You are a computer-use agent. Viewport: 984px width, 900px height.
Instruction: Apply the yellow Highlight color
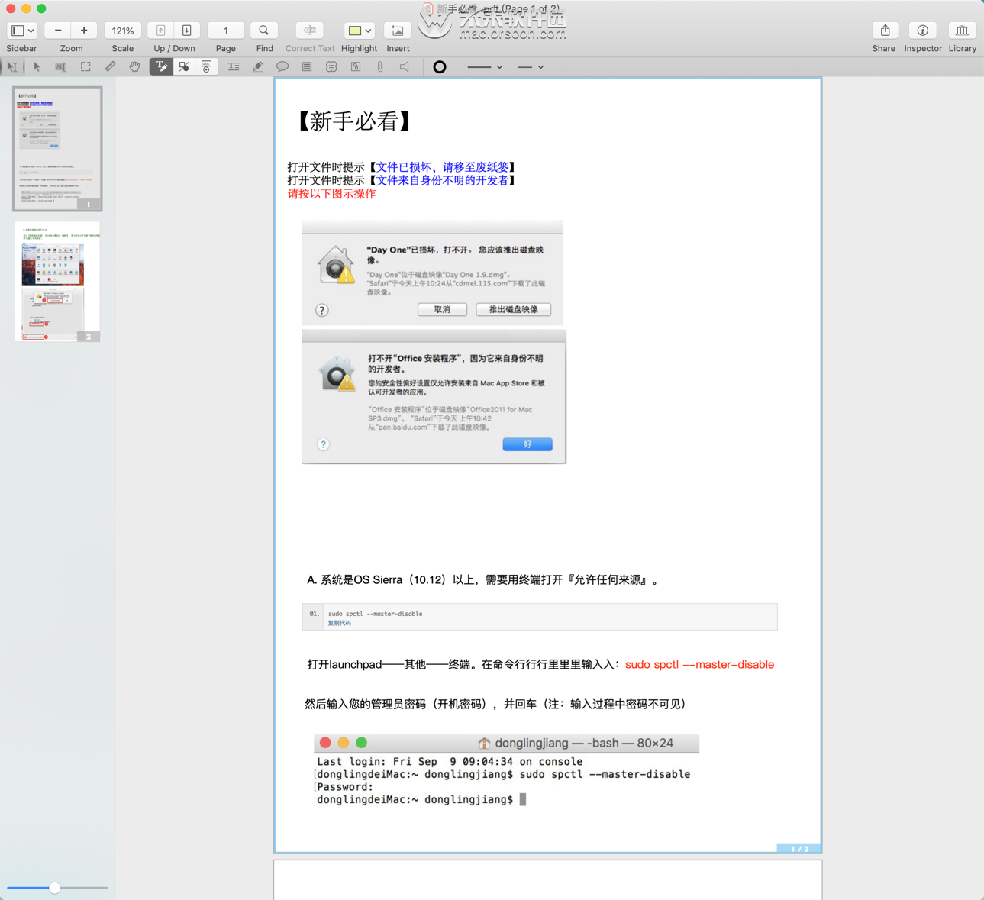[354, 31]
